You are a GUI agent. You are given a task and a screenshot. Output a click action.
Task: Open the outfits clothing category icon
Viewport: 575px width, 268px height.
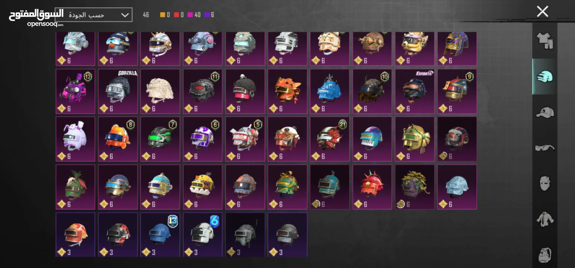pyautogui.click(x=544, y=41)
